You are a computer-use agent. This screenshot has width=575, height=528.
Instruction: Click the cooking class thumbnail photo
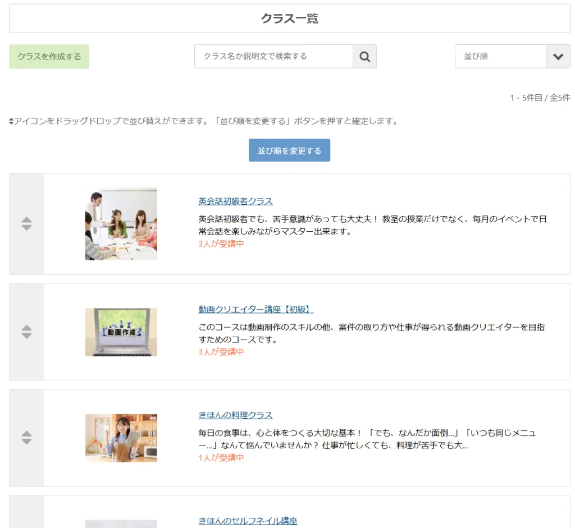(x=121, y=438)
